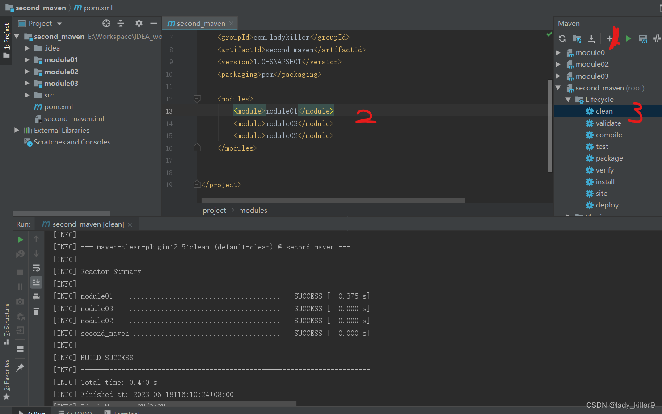
Task: Clear the Run output with trash icon
Action: pyautogui.click(x=36, y=311)
